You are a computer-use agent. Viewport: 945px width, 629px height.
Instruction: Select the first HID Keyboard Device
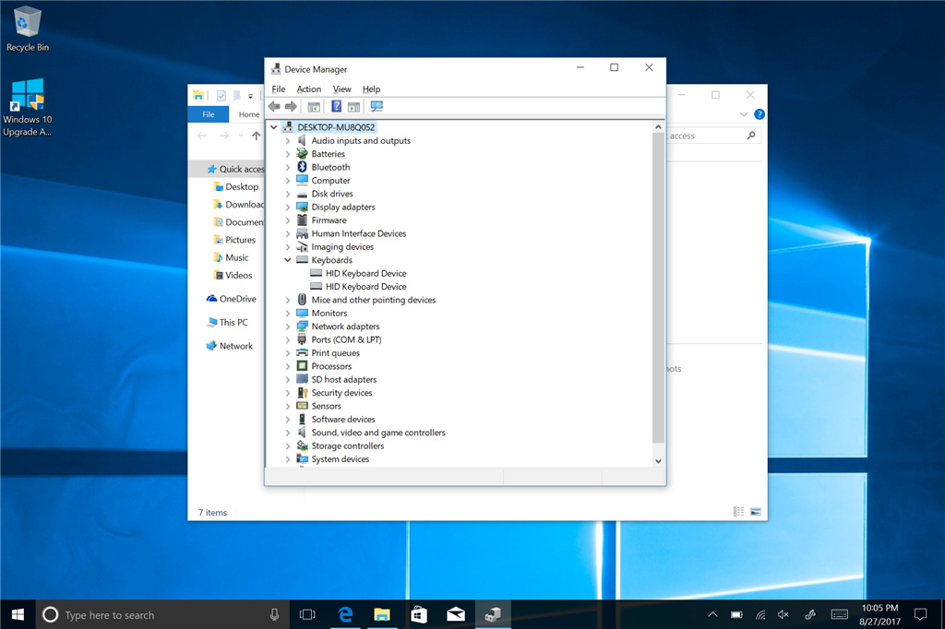tap(365, 273)
